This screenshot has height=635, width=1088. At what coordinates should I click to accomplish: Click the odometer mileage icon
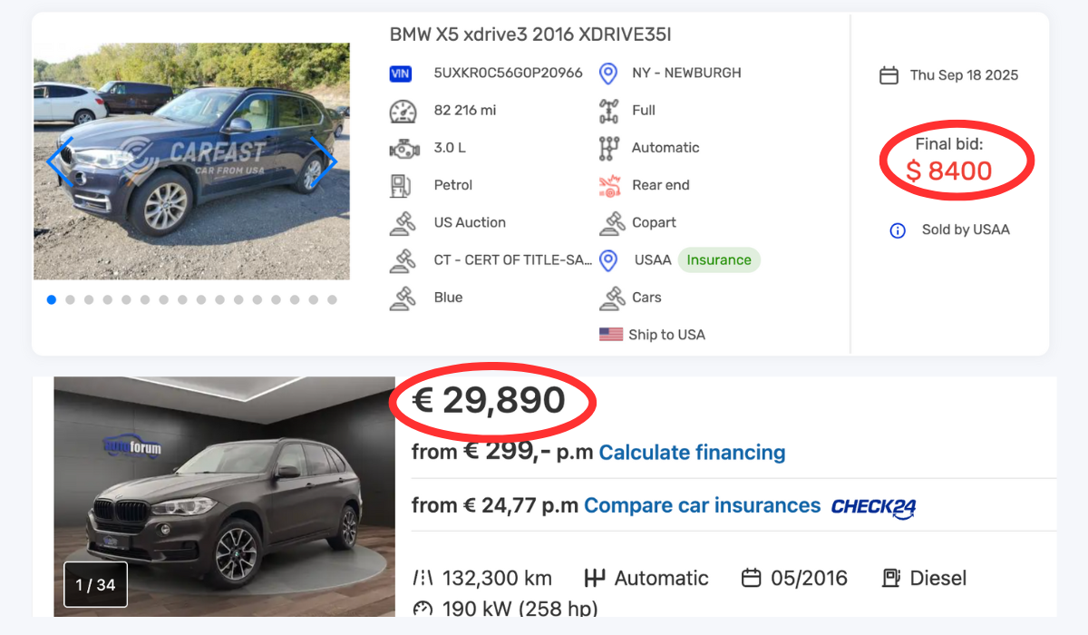(x=403, y=111)
